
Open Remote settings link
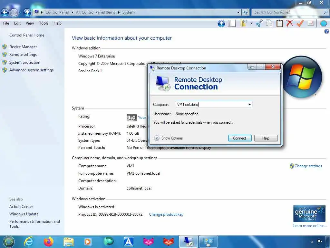tap(23, 55)
